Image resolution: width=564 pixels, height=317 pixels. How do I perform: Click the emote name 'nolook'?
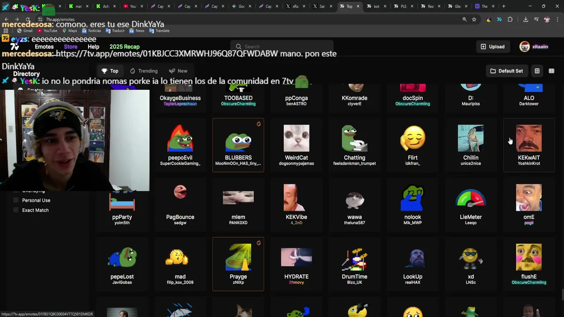(x=413, y=217)
